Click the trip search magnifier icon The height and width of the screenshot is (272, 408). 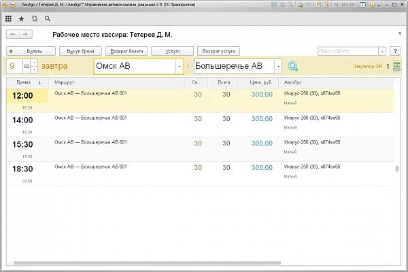pos(292,66)
